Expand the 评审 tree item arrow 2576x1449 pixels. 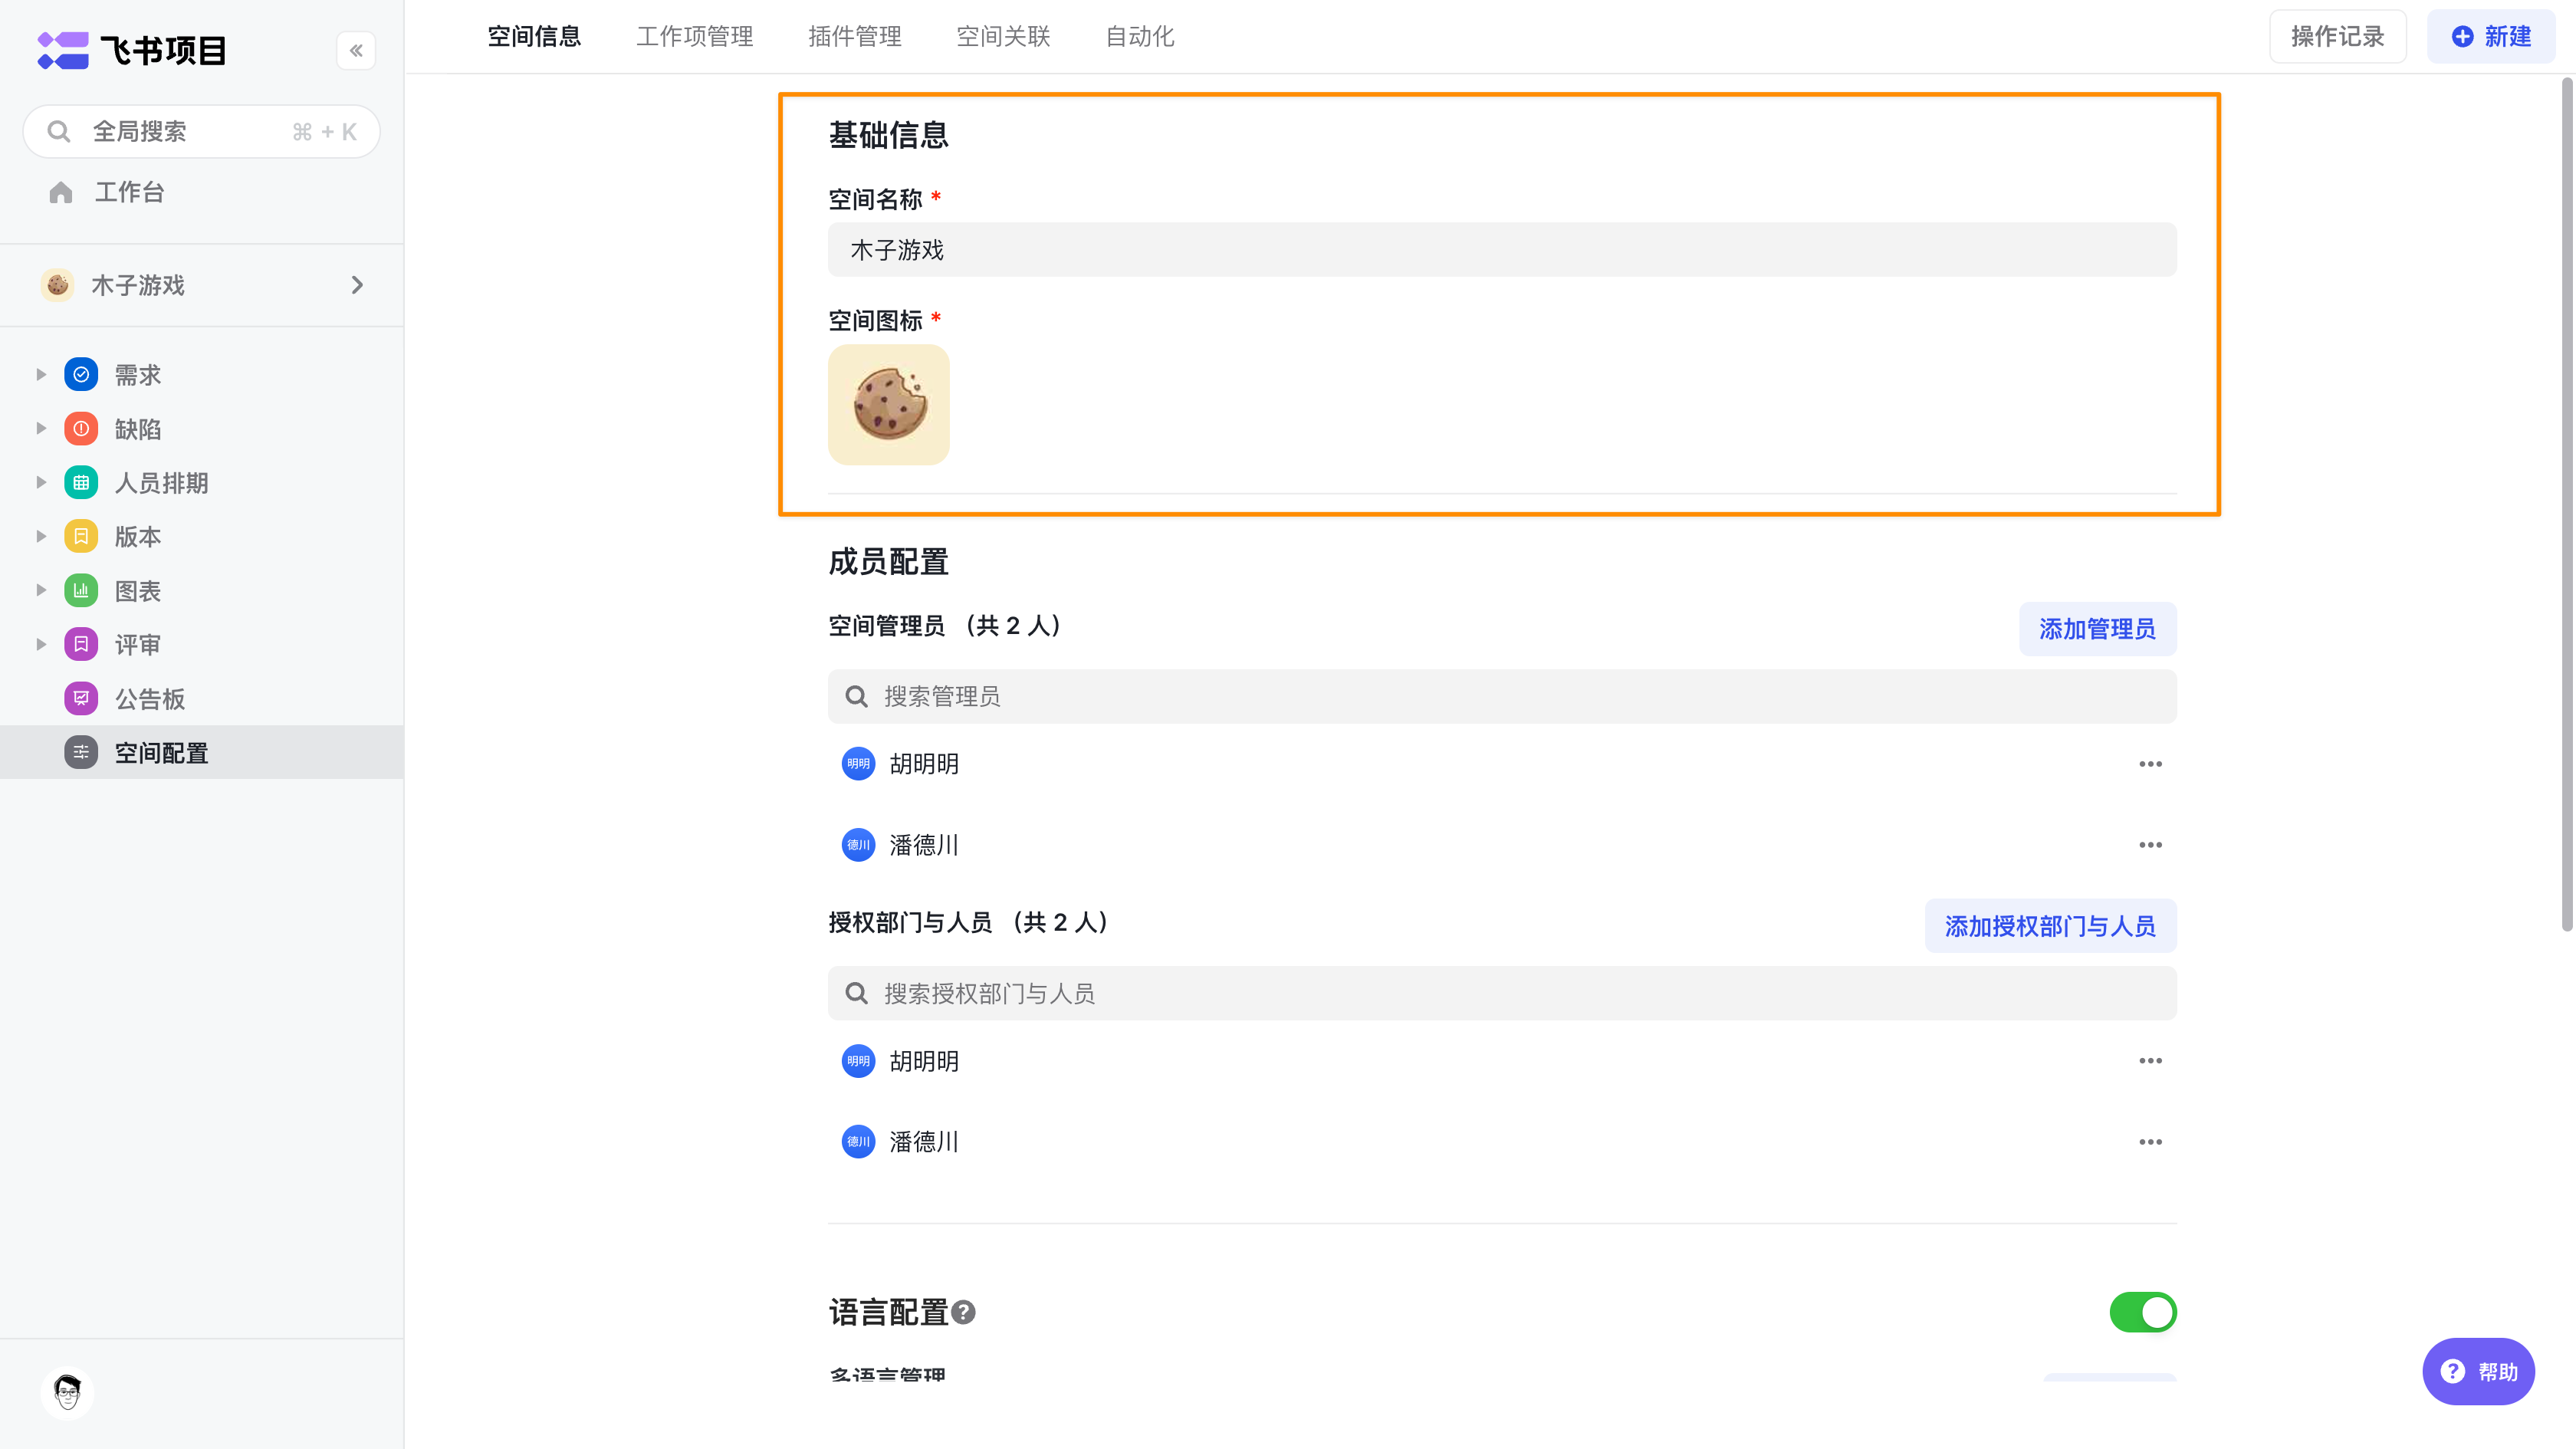(x=41, y=644)
